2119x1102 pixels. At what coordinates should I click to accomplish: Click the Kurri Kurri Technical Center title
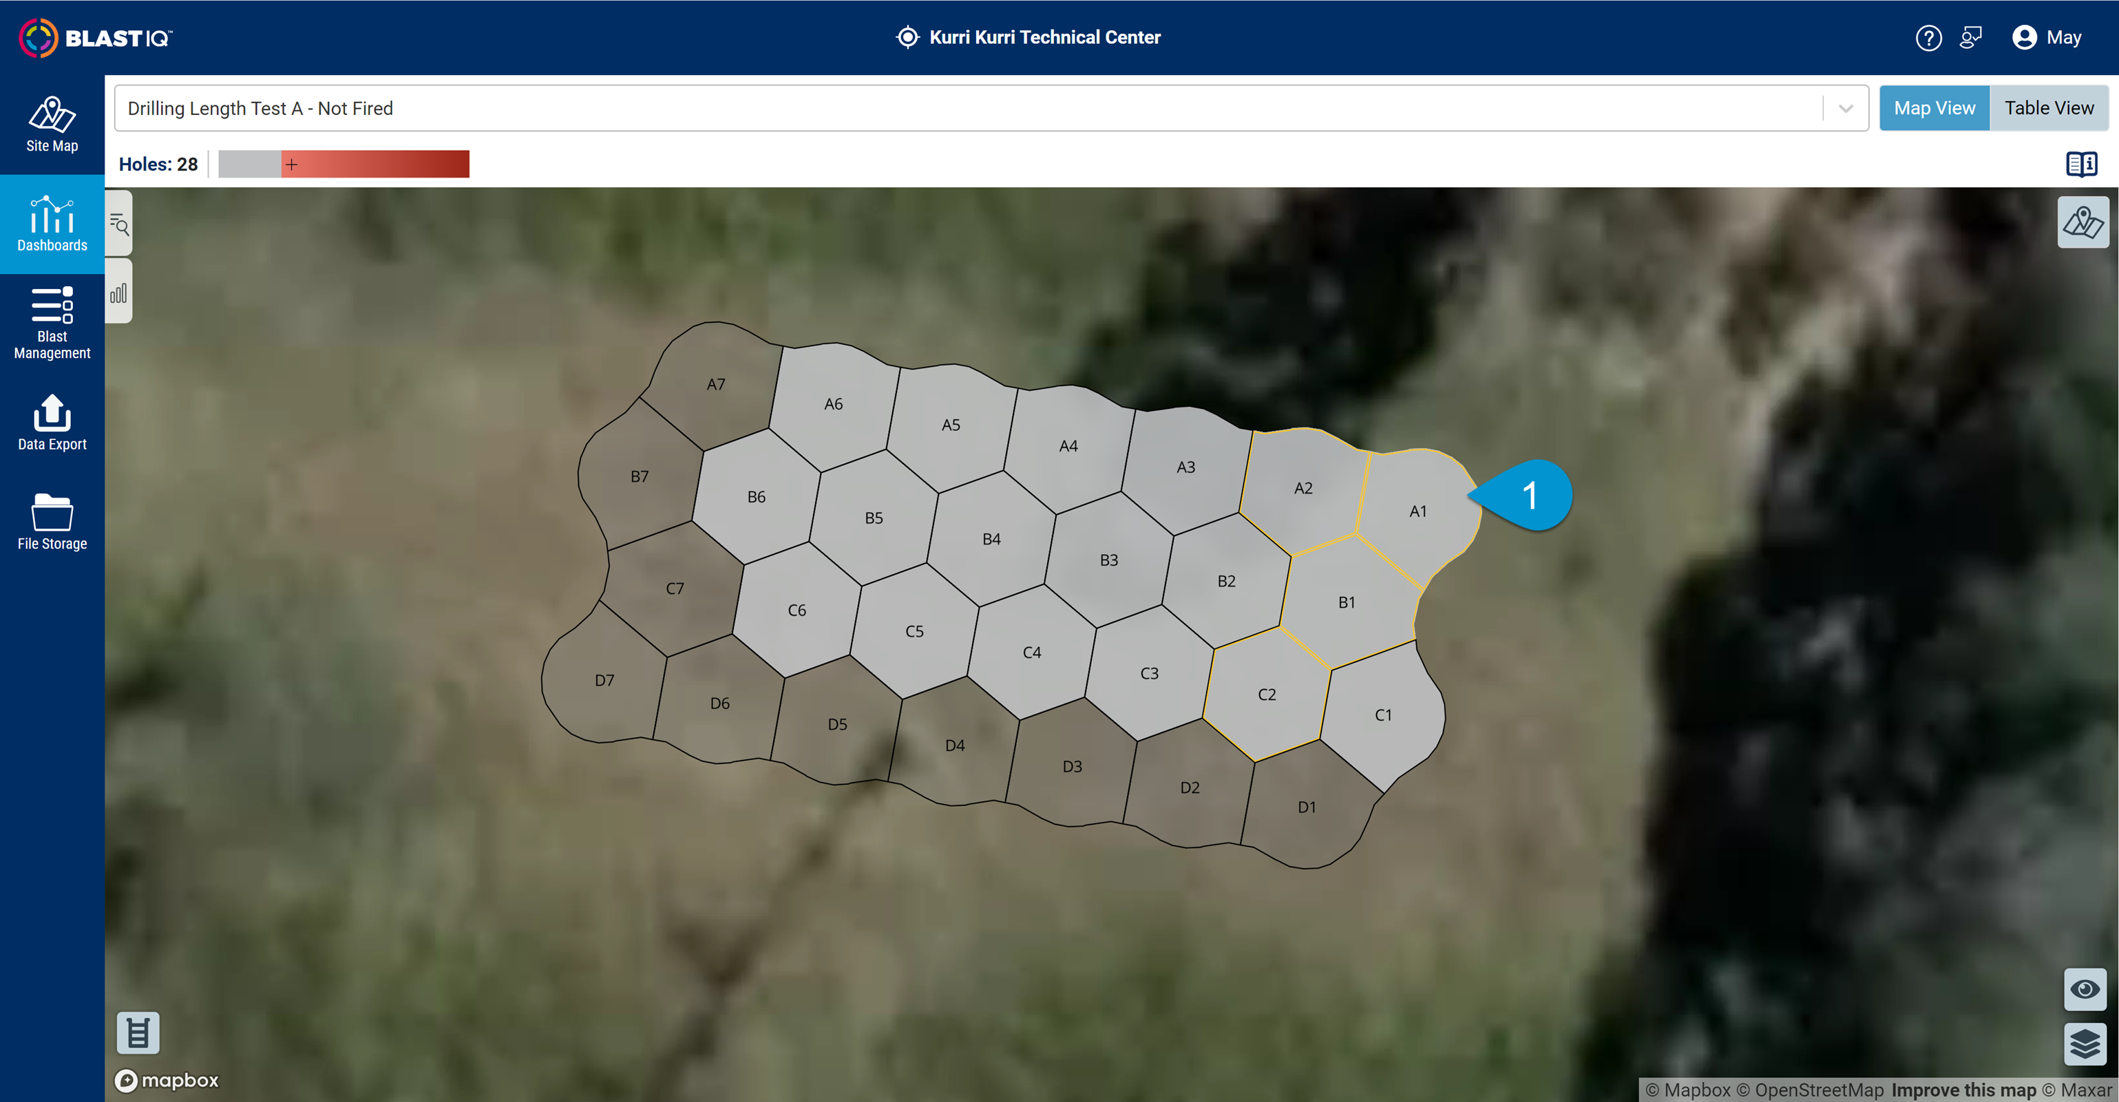pyautogui.click(x=1044, y=37)
